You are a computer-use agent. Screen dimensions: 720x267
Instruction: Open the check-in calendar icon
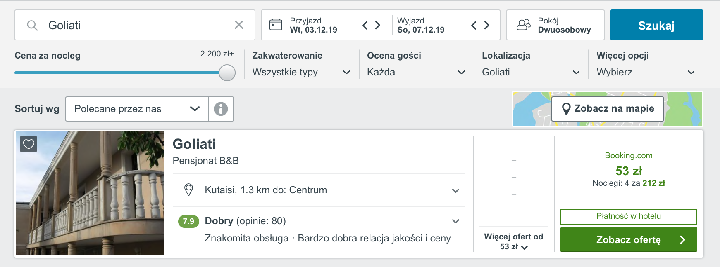[x=276, y=25]
